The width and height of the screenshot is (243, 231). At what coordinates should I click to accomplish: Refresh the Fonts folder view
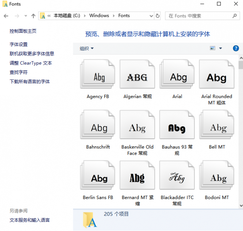coord(158,16)
